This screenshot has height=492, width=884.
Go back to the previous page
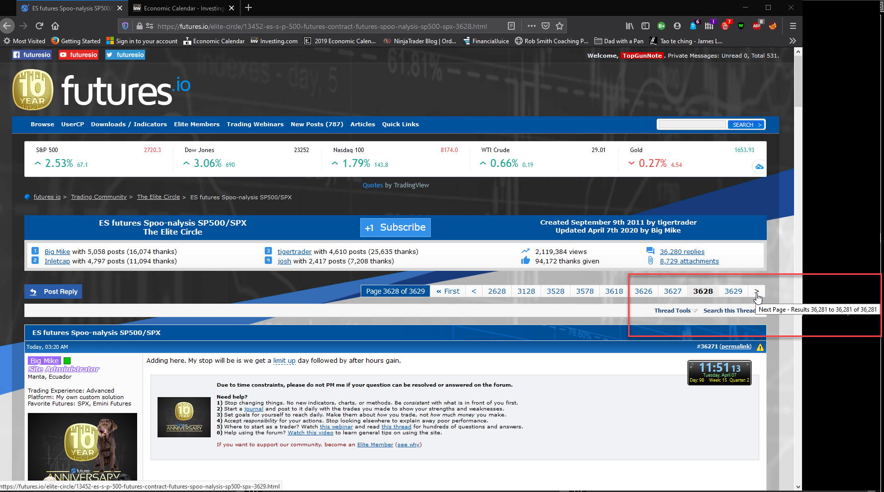[x=7, y=26]
